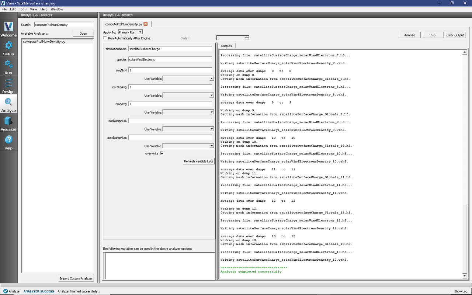Expand iterateAvg Use Variable dropdown

tap(188, 96)
